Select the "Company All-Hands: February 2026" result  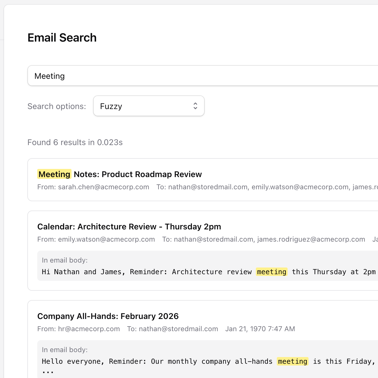108,316
